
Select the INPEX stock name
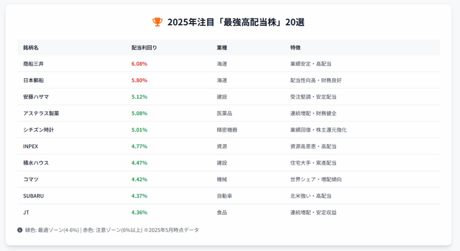point(31,146)
